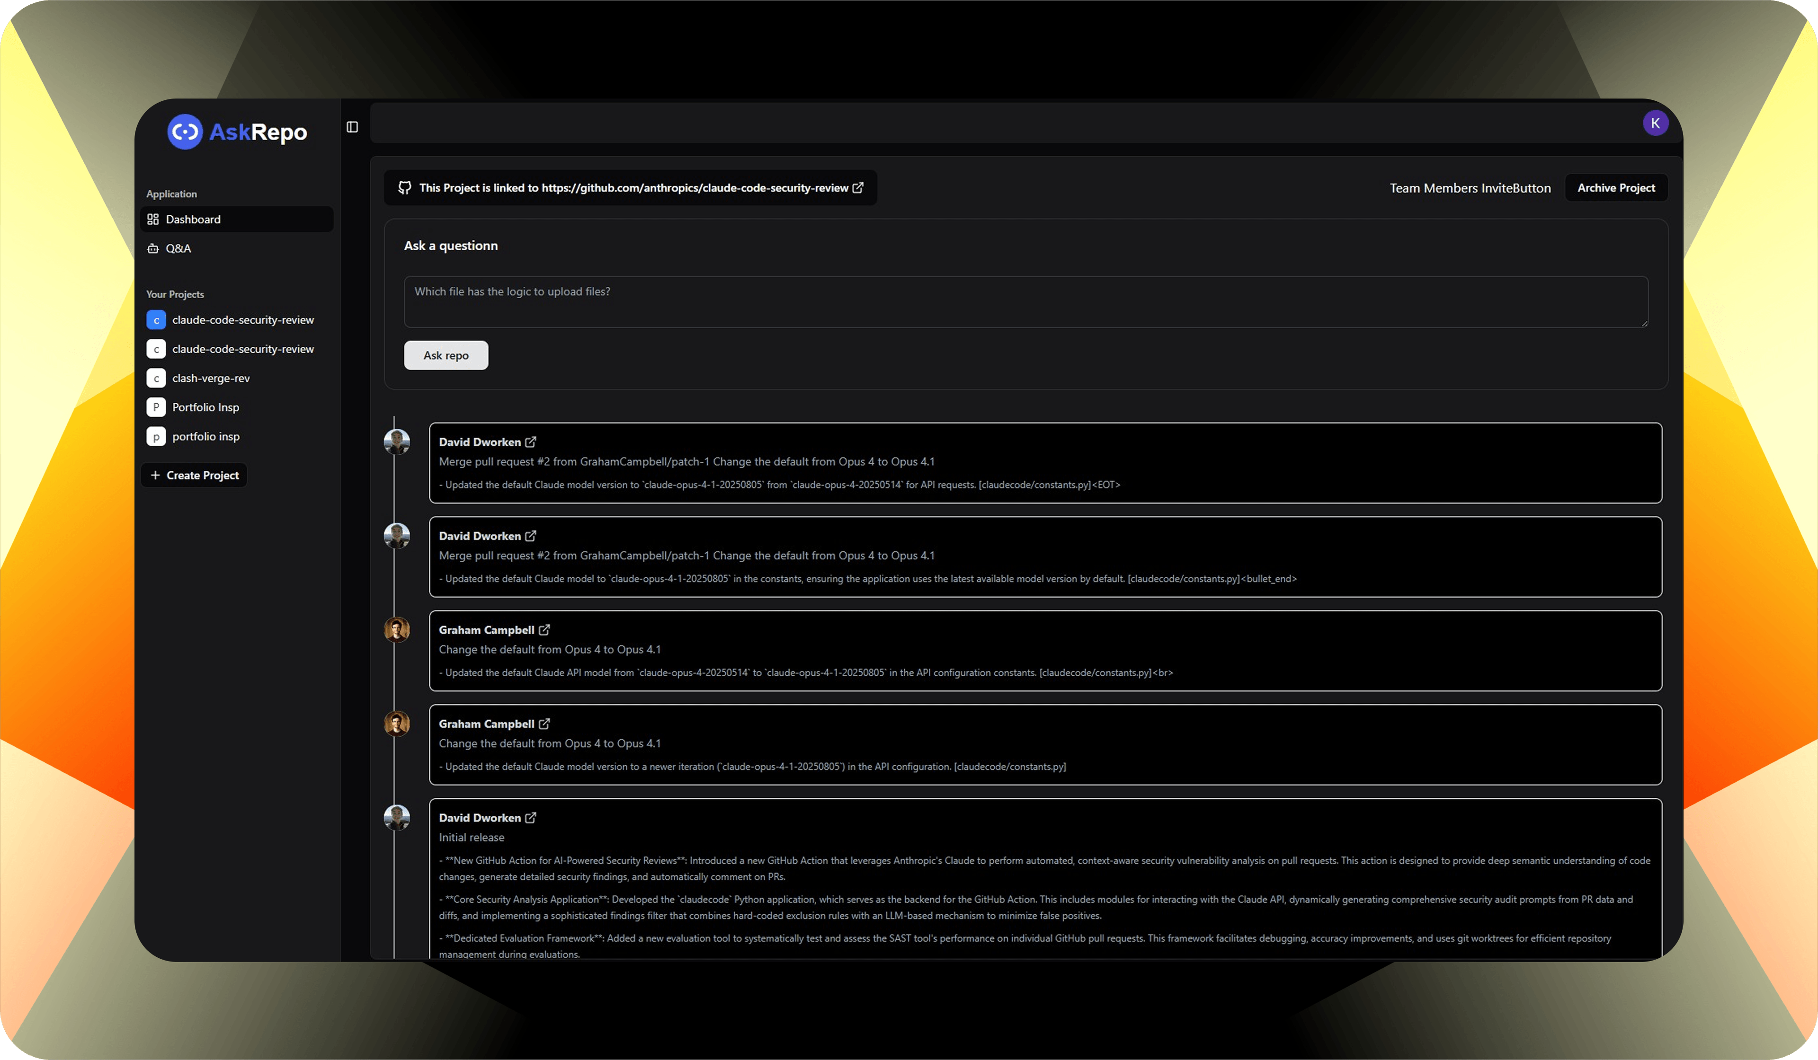The height and width of the screenshot is (1060, 1818).
Task: Collapse the sidebar using the panel icon
Action: 353,125
